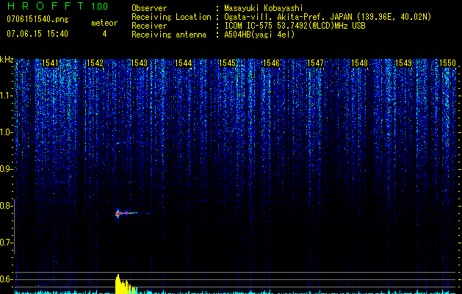462x294 pixels.
Task: Click the 1546 time marker
Action: pos(271,62)
